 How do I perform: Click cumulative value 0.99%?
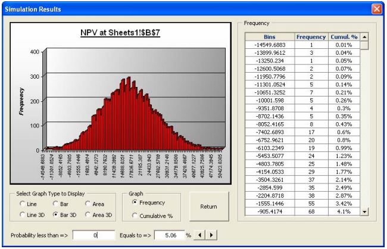pyautogui.click(x=344, y=148)
